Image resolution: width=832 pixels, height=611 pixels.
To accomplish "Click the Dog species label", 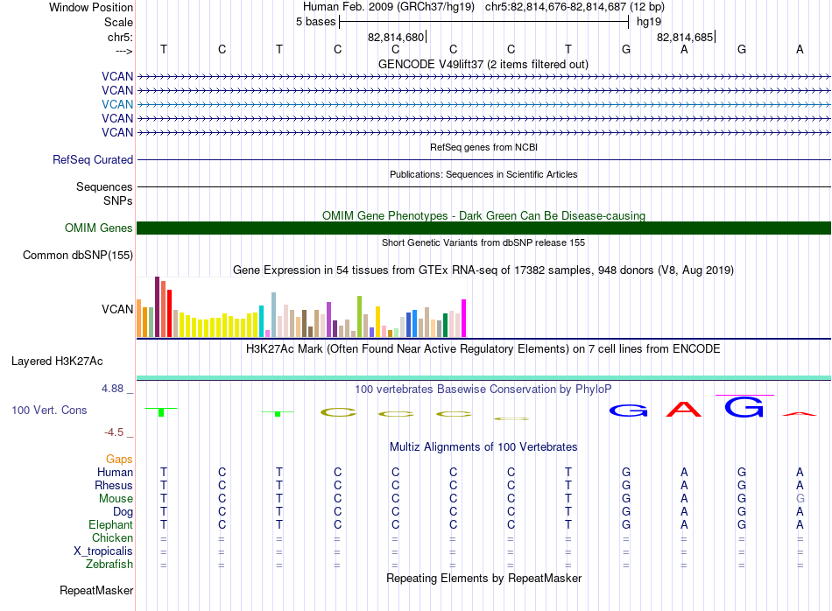I will tap(123, 512).
